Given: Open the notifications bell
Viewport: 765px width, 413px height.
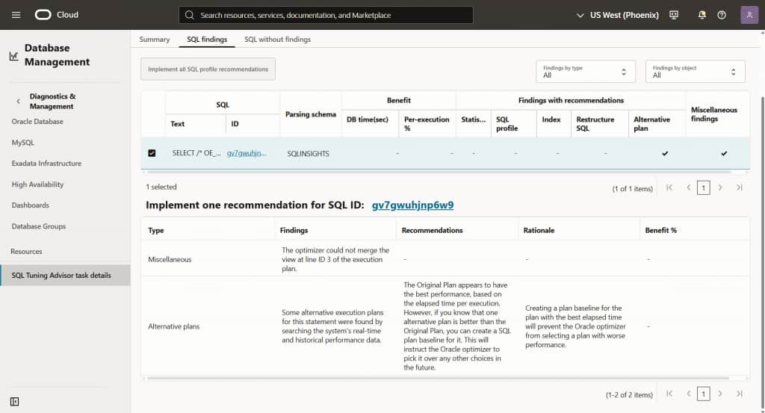Looking at the screenshot, I should pyautogui.click(x=701, y=15).
